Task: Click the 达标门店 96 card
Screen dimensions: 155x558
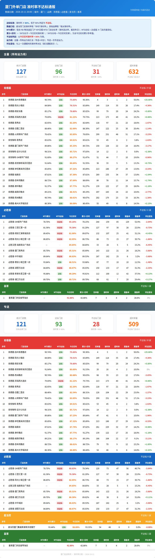Action: pos(59,71)
